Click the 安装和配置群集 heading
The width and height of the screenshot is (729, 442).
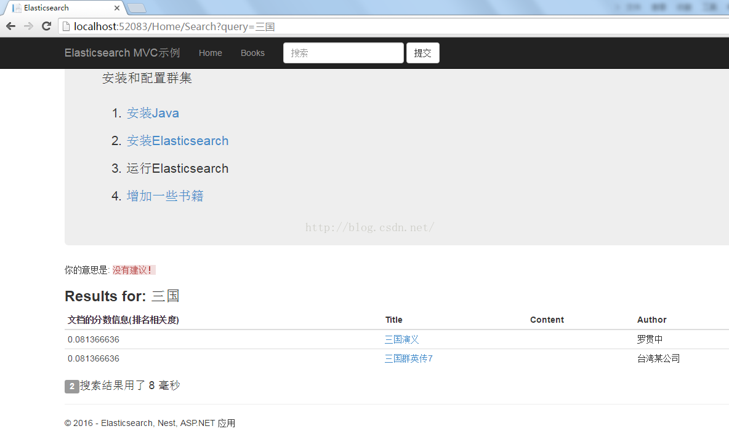click(147, 78)
